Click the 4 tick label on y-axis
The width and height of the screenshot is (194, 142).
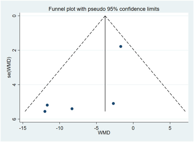[x=15, y=84]
